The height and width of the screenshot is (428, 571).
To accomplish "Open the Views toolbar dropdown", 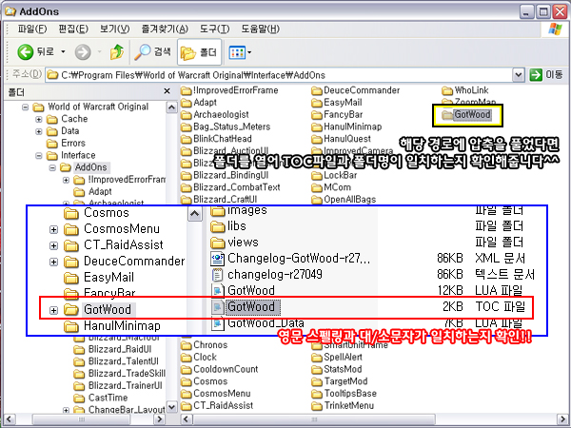I will [x=238, y=50].
